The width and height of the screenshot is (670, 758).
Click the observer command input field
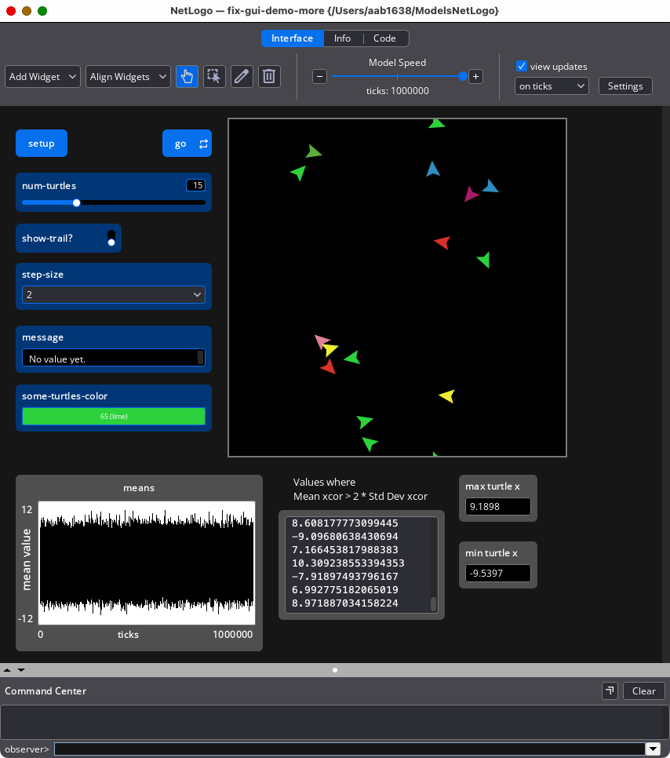tap(349, 749)
